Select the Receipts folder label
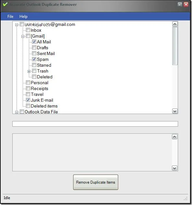This screenshot has width=192, height=205. [x=40, y=88]
